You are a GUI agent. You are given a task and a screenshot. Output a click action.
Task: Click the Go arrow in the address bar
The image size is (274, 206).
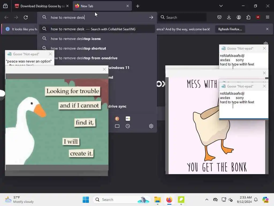(x=151, y=17)
